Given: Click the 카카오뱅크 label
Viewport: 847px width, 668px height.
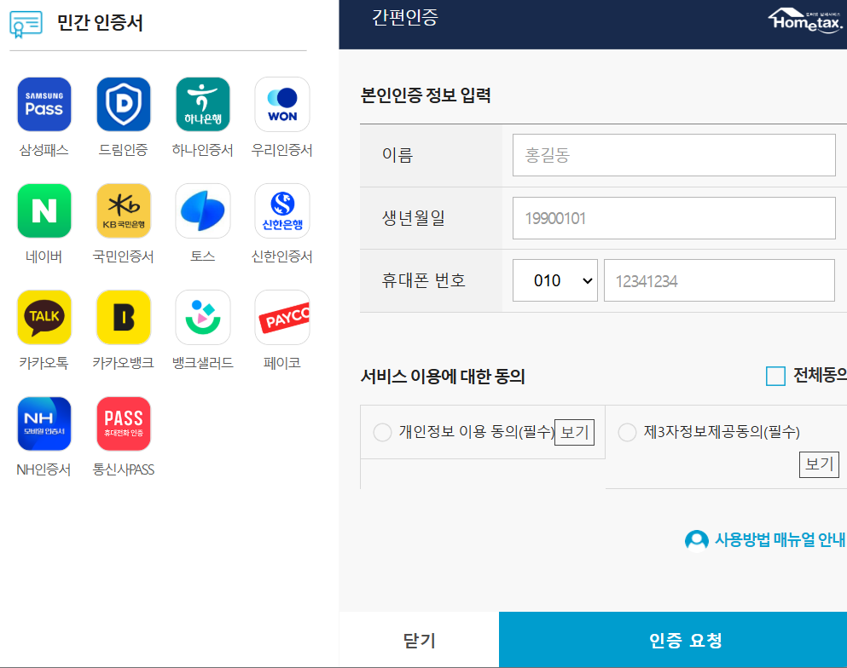Looking at the screenshot, I should click(x=123, y=363).
